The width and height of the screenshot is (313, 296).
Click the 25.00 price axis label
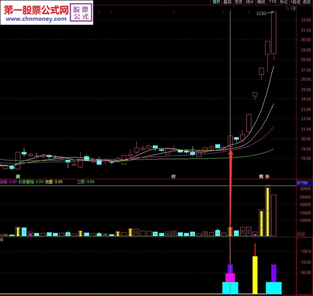click(x=306, y=90)
